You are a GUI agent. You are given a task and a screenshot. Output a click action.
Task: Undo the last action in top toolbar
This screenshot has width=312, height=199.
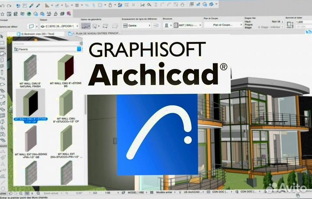click(3, 6)
